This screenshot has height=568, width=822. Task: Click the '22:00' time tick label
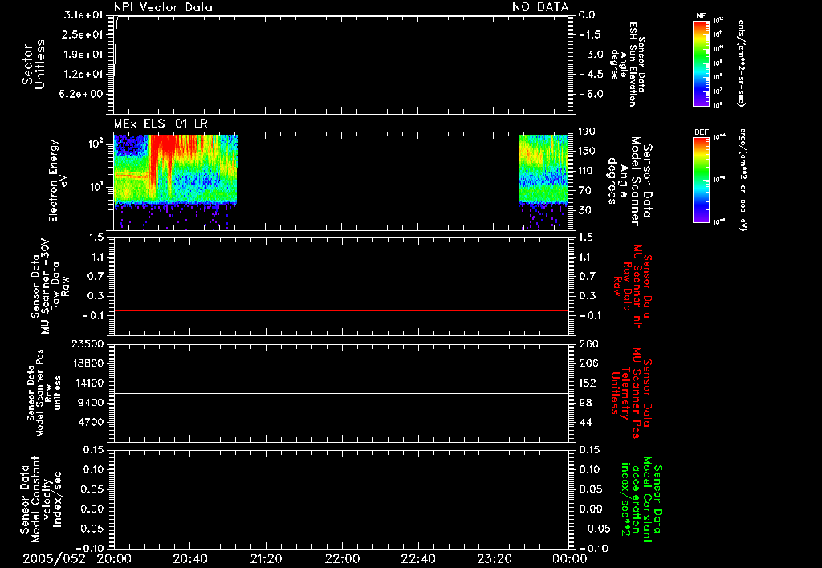(342, 559)
